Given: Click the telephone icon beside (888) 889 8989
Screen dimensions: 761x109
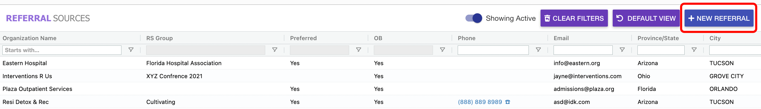Looking at the screenshot, I should pyautogui.click(x=508, y=102).
